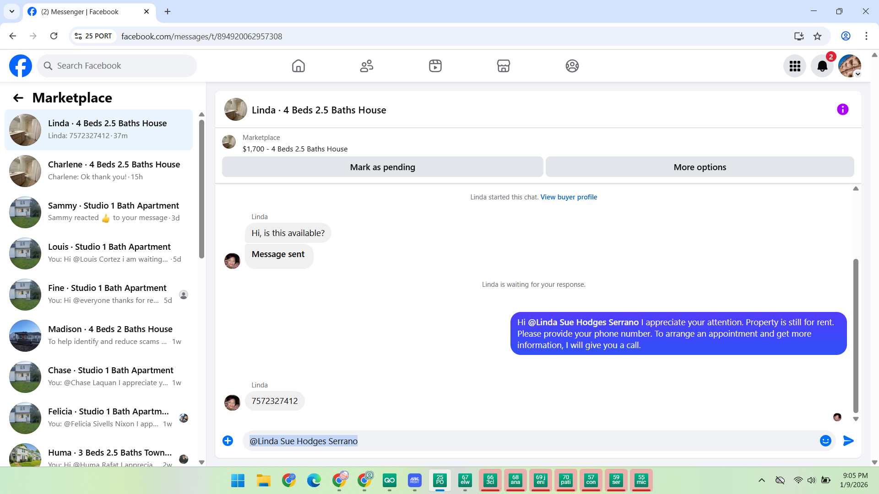The width and height of the screenshot is (879, 494).
Task: Open the Groups icon in navigation
Action: tap(572, 66)
